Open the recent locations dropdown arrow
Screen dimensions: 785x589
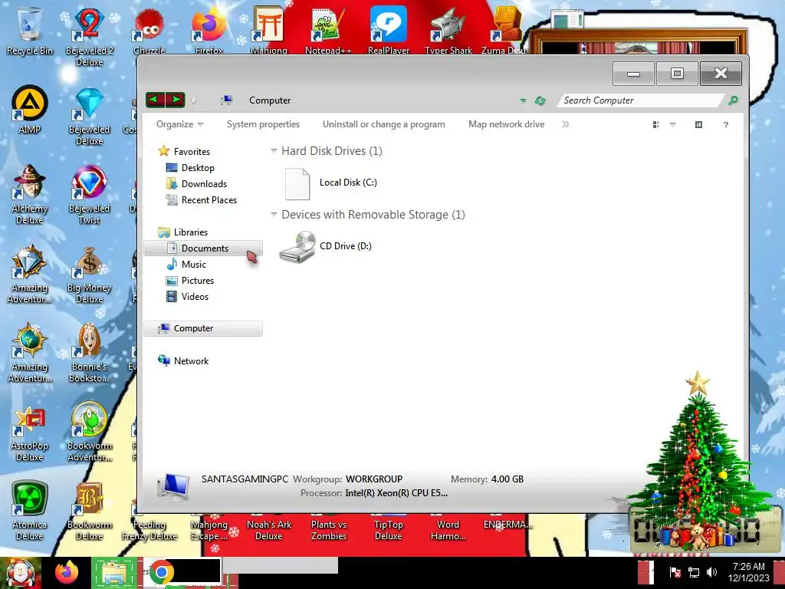[x=193, y=101]
